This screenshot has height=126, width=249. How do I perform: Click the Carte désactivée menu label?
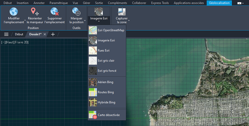coord(109,115)
